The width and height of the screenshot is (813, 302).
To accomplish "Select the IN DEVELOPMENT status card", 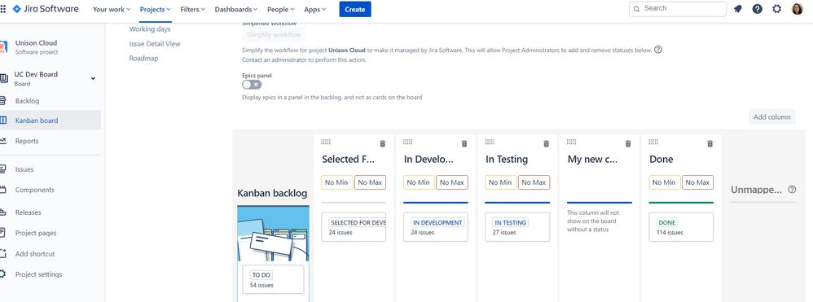I will pyautogui.click(x=436, y=227).
